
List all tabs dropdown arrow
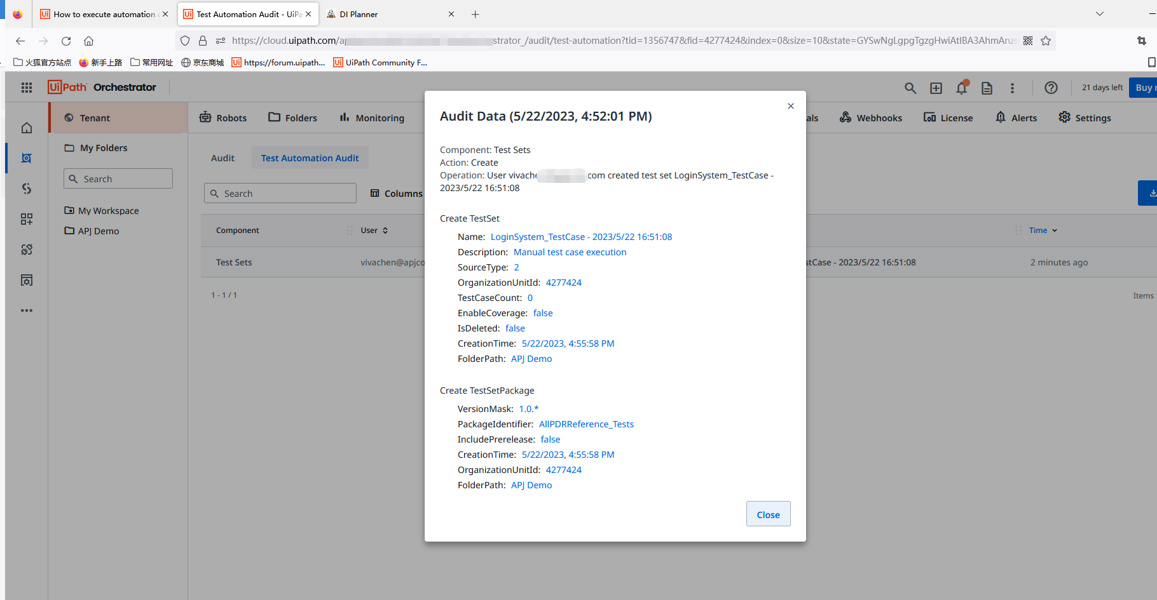1100,14
